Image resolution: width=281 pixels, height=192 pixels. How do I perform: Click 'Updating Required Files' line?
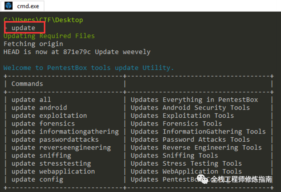coord(49,36)
